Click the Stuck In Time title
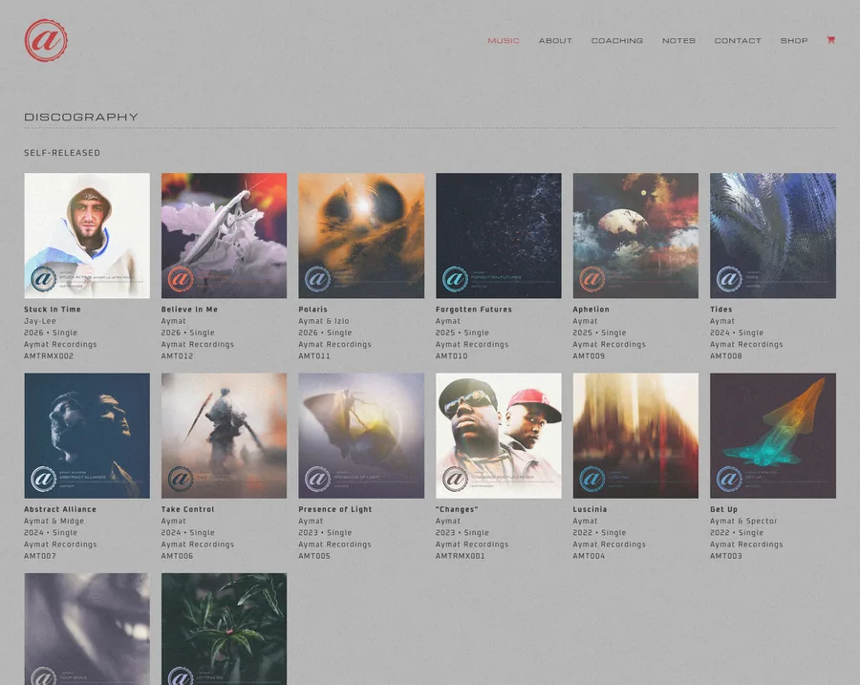860x685 pixels. [x=53, y=310]
